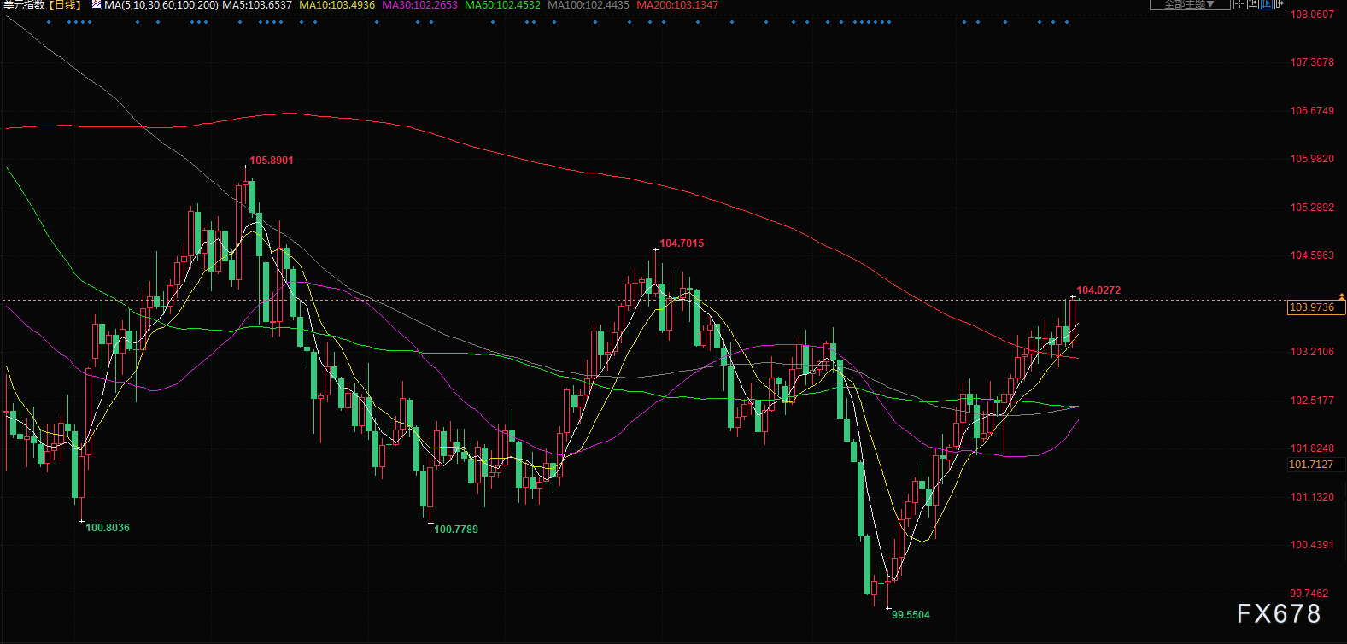
Task: Click the green MA60 legend label
Action: (x=502, y=5)
